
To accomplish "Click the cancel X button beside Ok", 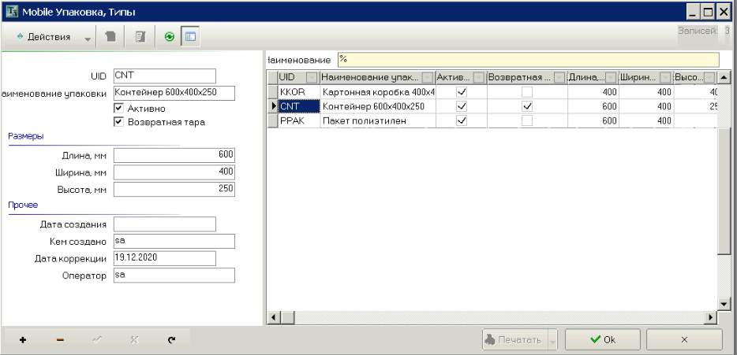I will tap(684, 339).
